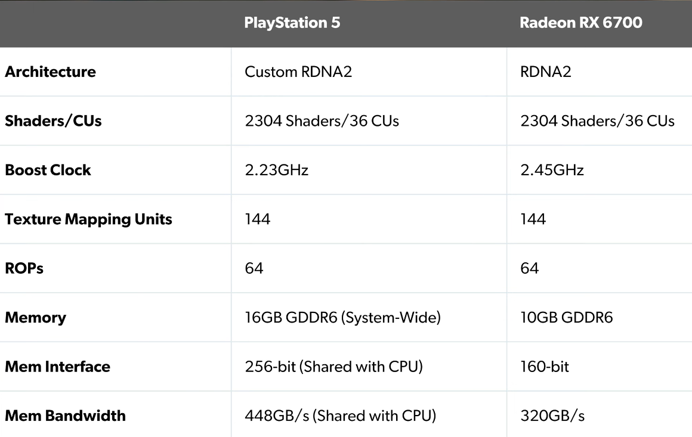Viewport: 692px width, 437px height.
Task: Select the ROPs row label
Action: coord(24,268)
